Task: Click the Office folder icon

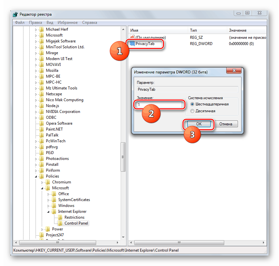Action: coord(54,194)
